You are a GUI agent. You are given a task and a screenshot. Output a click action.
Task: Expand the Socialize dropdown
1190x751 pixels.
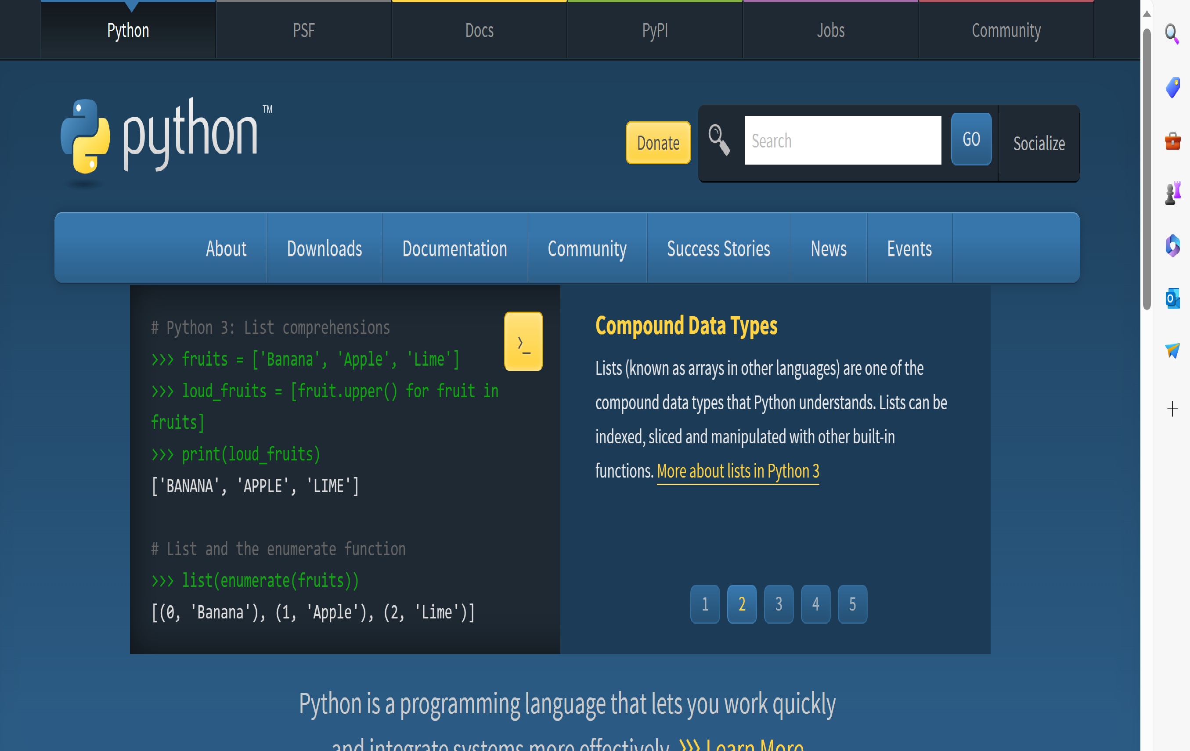tap(1039, 143)
